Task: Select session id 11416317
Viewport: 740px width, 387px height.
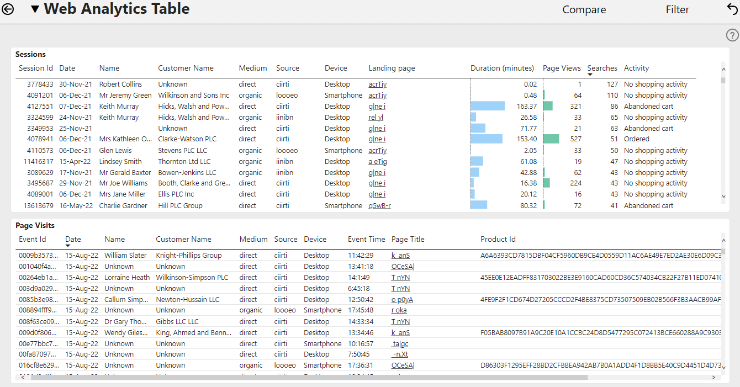Action: click(38, 161)
